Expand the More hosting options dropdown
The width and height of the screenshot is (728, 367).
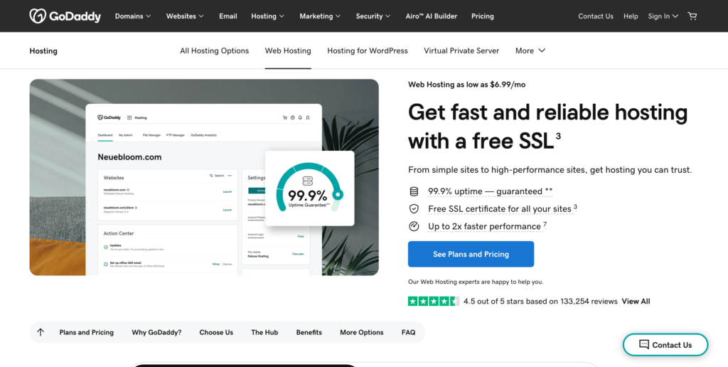[530, 50]
